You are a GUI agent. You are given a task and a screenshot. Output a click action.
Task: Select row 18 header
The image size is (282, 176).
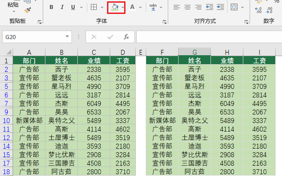(6, 172)
